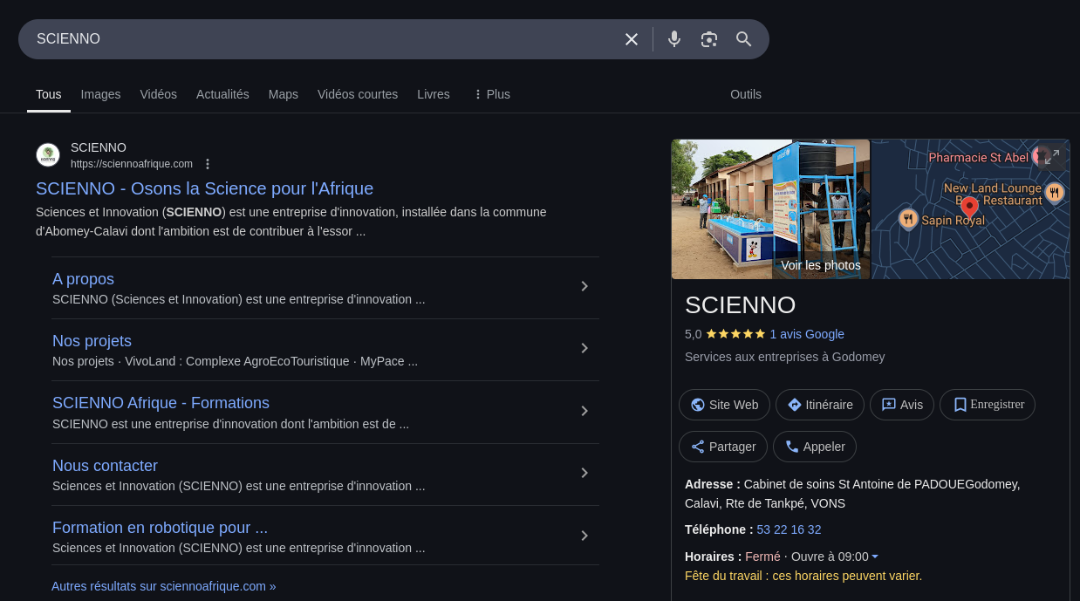
Task: Call the business with the Appeler button
Action: point(815,447)
